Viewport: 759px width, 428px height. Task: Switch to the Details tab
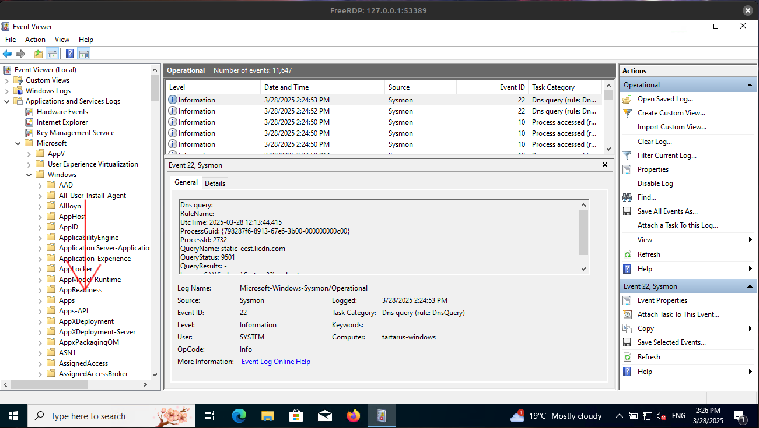coord(215,183)
